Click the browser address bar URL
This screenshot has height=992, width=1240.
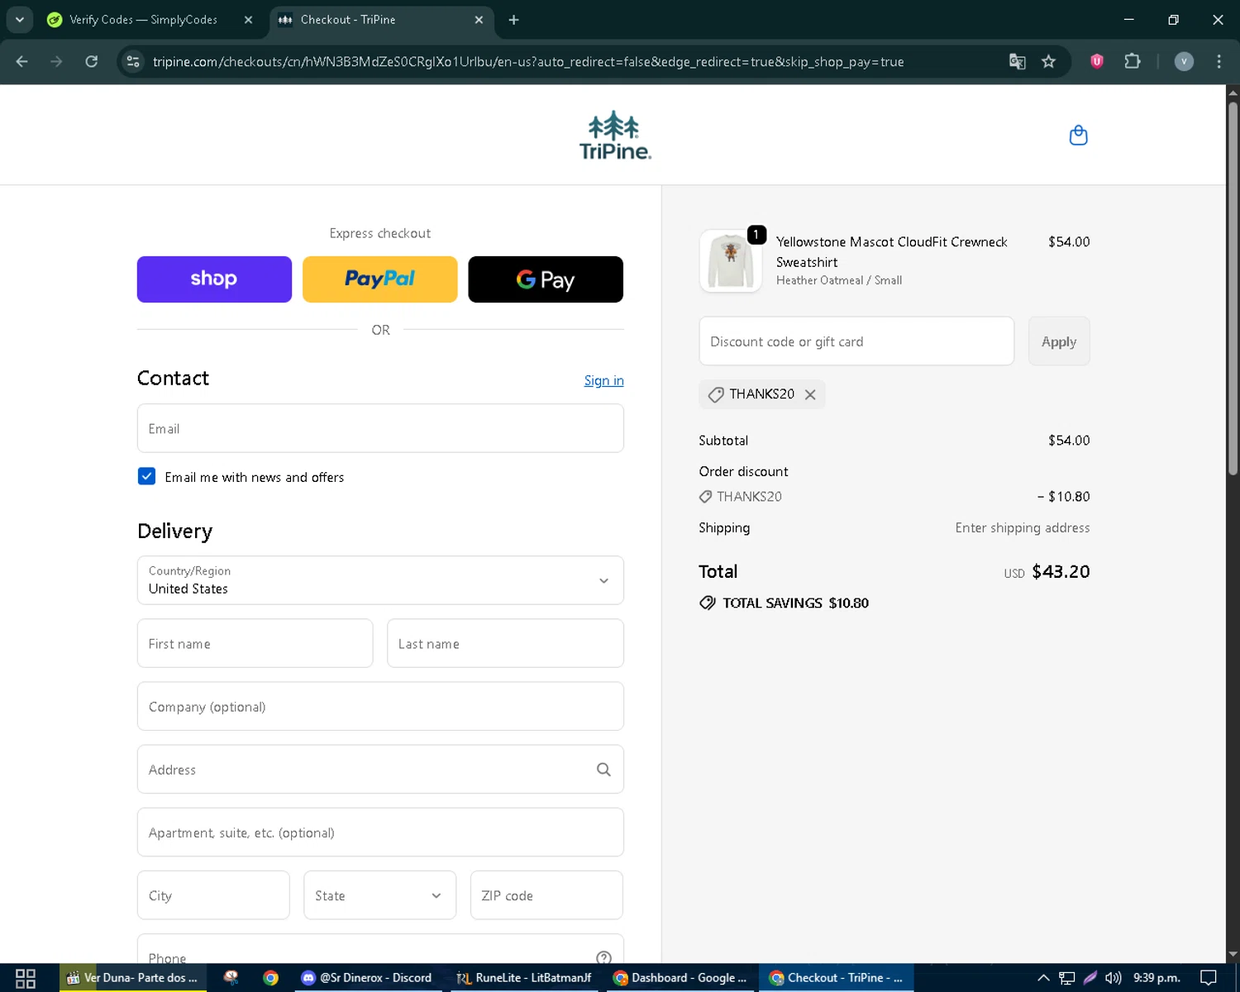pyautogui.click(x=528, y=62)
